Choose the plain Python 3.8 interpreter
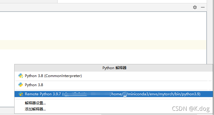 [114, 85]
